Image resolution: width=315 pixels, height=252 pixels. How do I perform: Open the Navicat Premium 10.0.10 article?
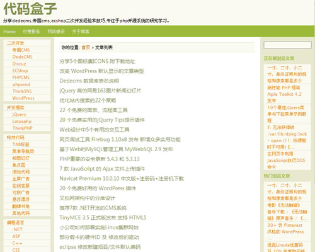122,178
